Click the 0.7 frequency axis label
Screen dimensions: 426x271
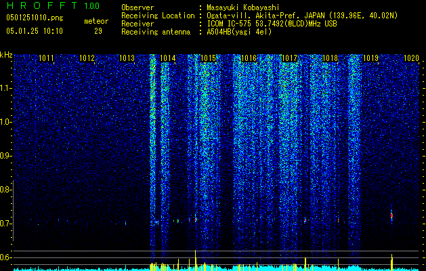tap(5, 224)
